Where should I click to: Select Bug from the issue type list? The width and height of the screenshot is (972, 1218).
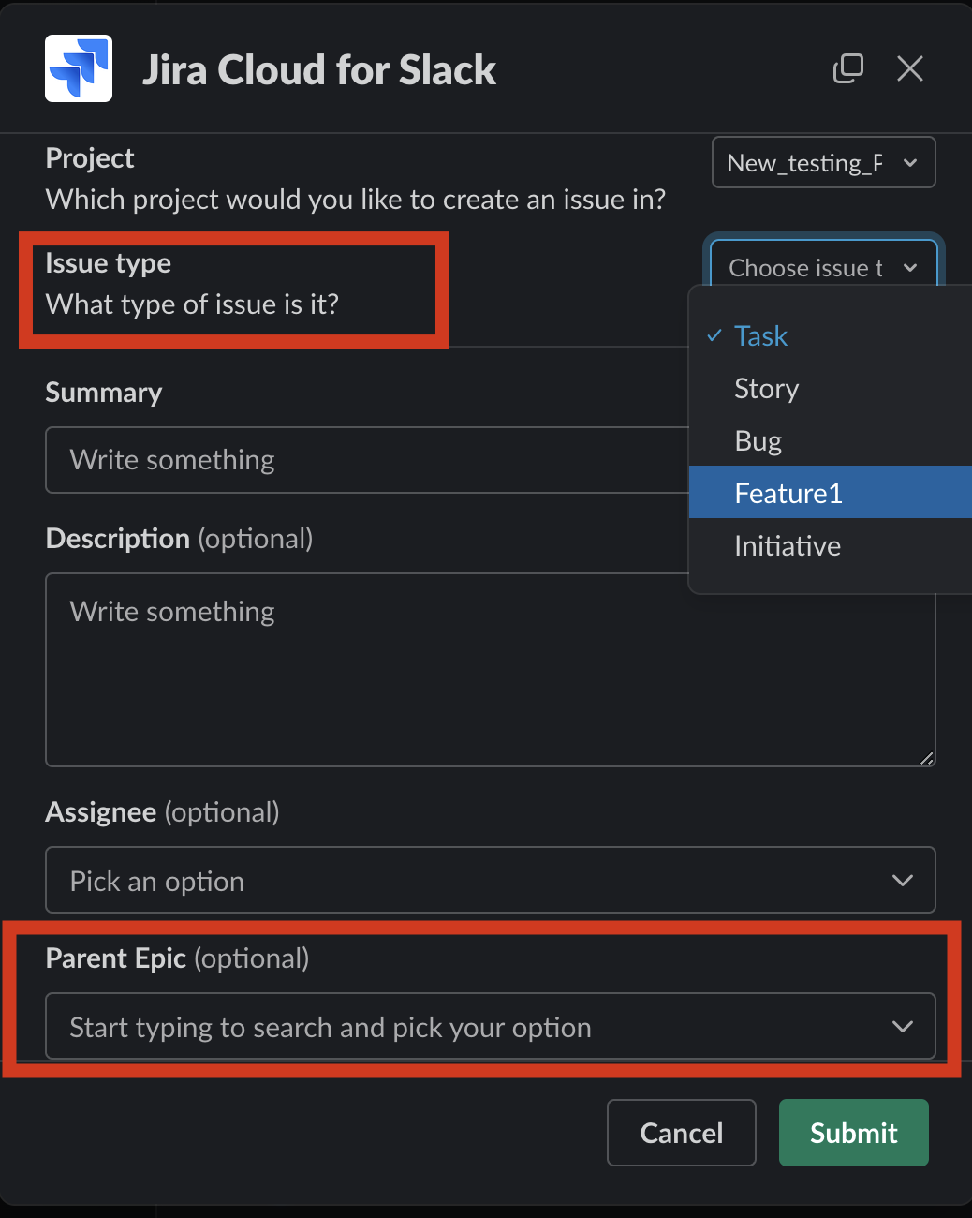point(758,440)
